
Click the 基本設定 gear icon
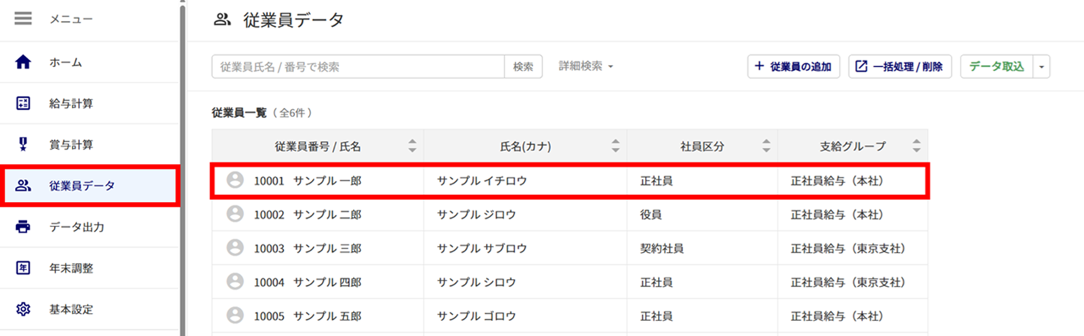coord(23,310)
